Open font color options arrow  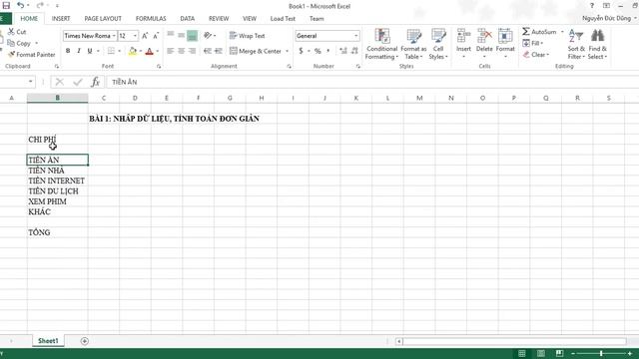(158, 51)
